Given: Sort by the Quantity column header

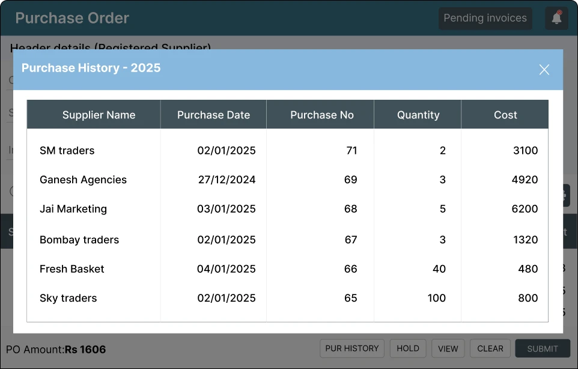Looking at the screenshot, I should pos(418,114).
